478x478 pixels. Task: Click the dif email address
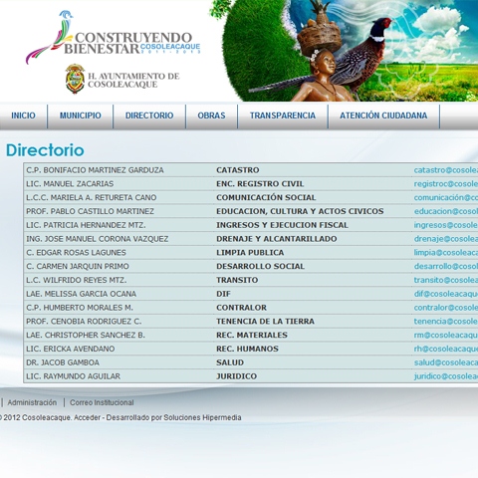[x=446, y=294]
